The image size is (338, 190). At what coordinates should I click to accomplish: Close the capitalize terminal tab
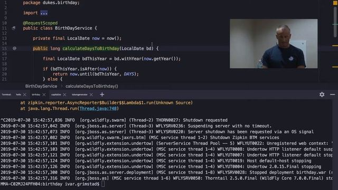click(x=64, y=94)
